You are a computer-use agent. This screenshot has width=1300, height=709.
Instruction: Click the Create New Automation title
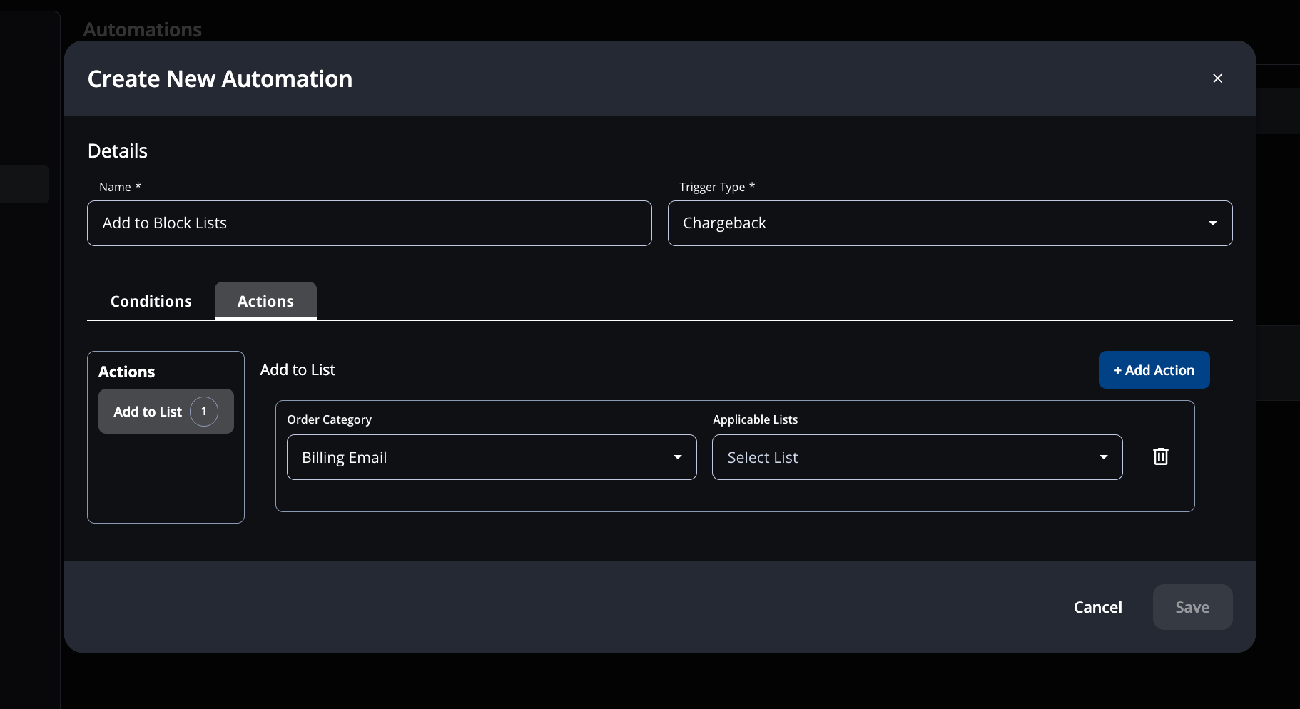(x=220, y=78)
